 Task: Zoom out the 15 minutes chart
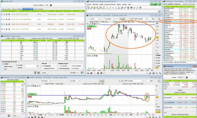coord(157,73)
